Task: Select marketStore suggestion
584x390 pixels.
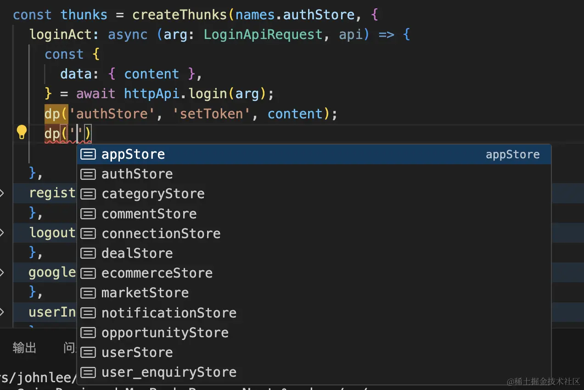Action: click(x=314, y=293)
